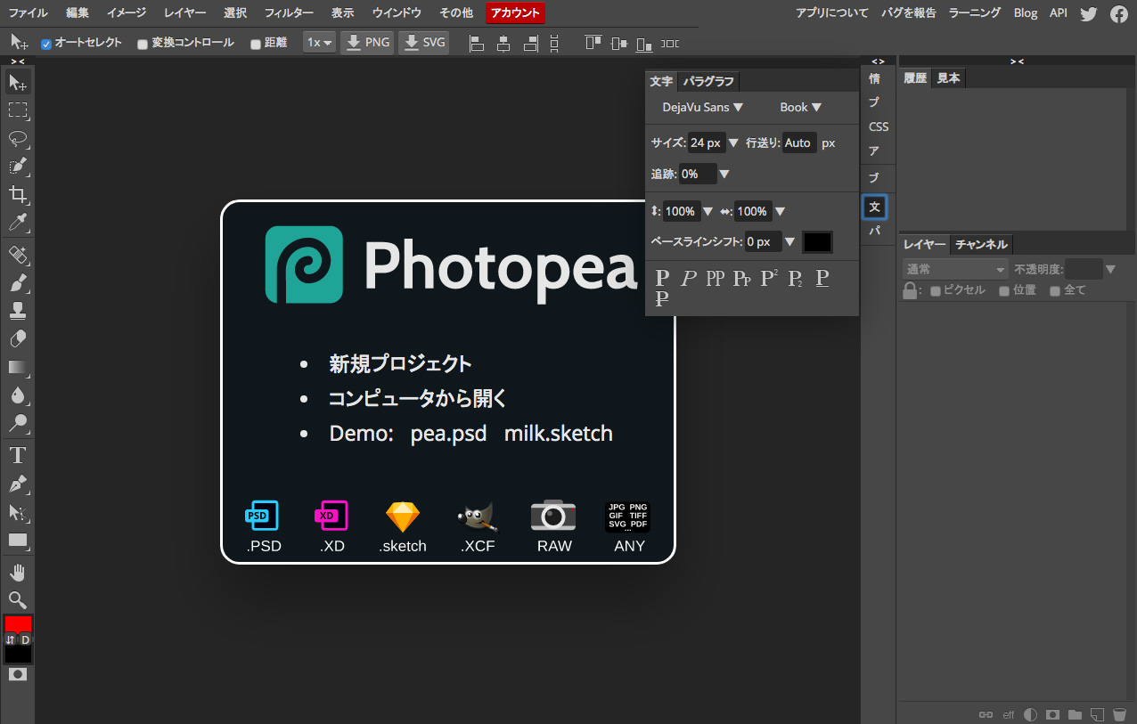Apply underline text style
The image size is (1137, 724).
(x=822, y=278)
